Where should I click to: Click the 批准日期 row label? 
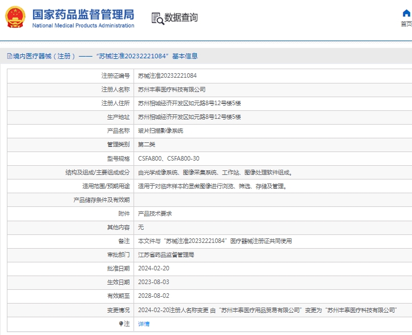coord(118,269)
